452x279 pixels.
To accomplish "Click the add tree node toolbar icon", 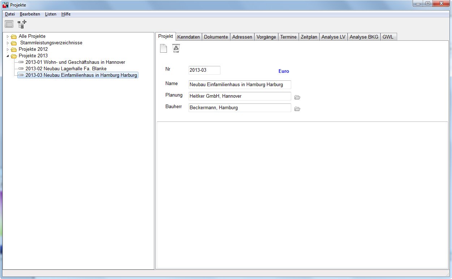I will [22, 24].
